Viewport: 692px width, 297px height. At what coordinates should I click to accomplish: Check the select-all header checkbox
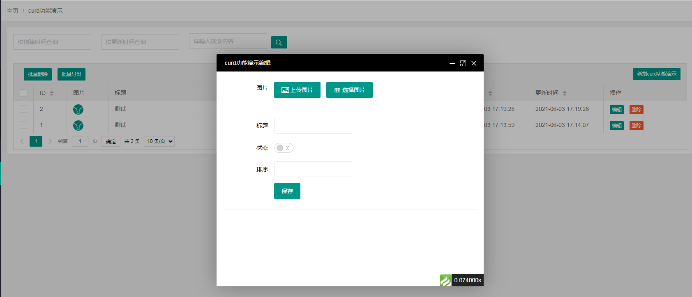(23, 93)
